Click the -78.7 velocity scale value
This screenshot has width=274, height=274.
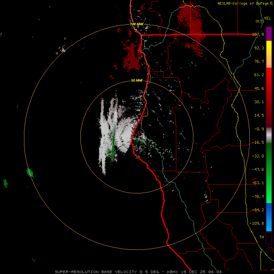pyautogui.click(x=258, y=197)
